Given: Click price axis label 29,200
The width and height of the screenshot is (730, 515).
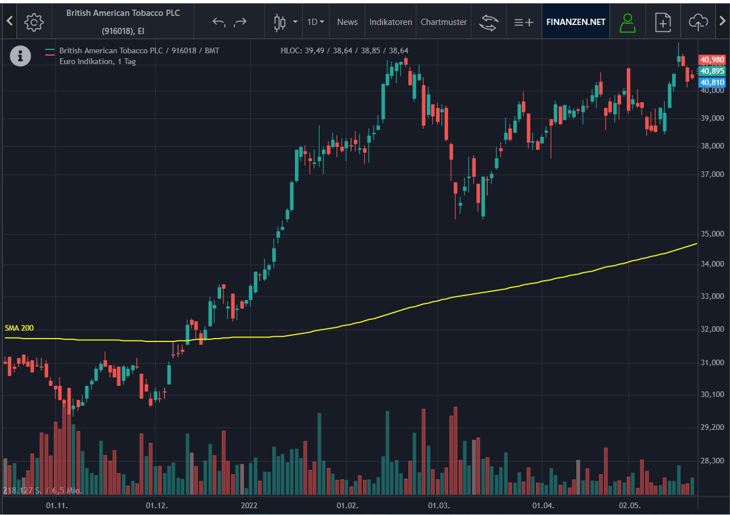Looking at the screenshot, I should [x=712, y=427].
